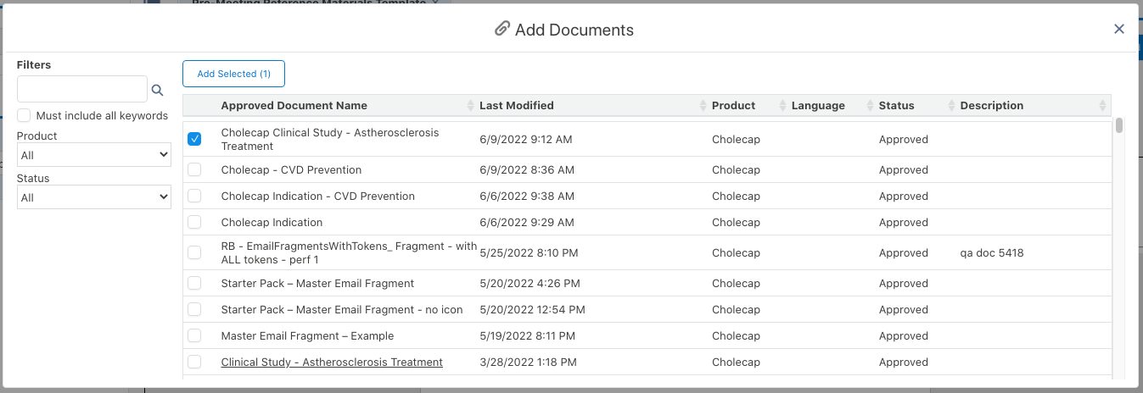
Task: Close the Add Documents dialog
Action: coord(1119,29)
